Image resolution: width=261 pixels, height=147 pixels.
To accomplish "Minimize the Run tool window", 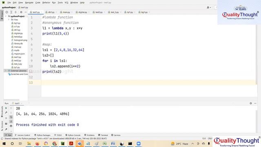I will tap(255, 103).
